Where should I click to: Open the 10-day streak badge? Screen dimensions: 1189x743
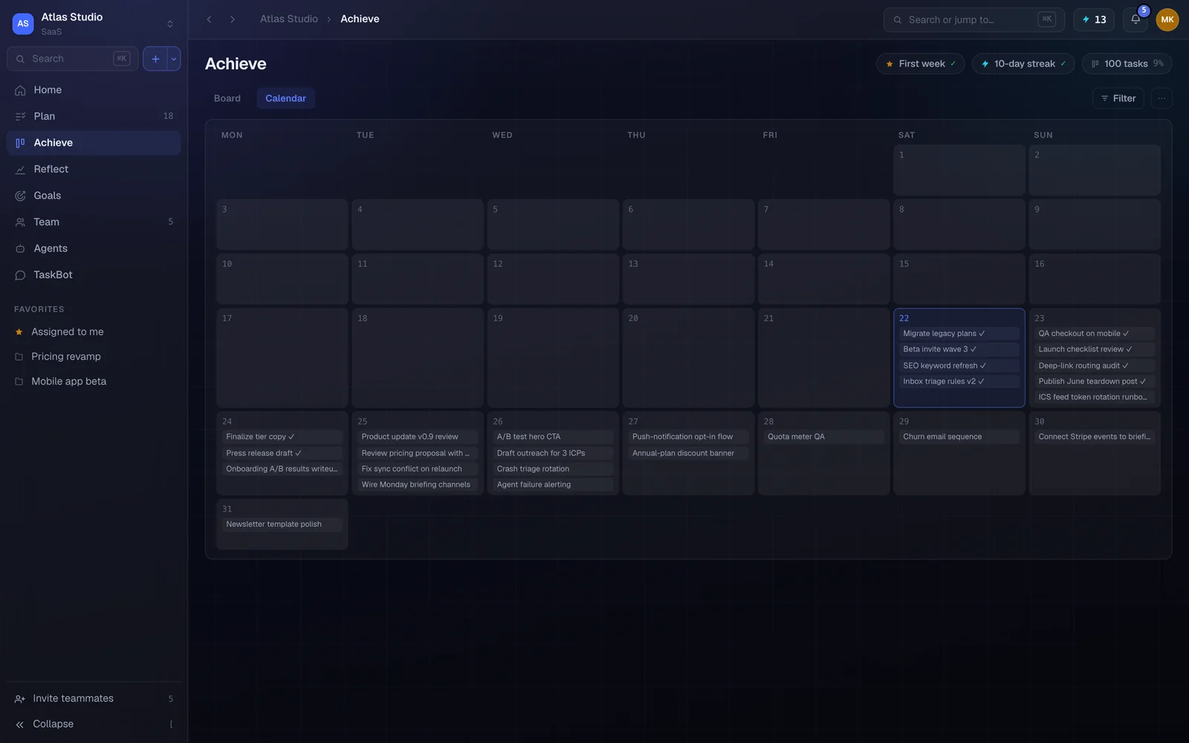coord(1024,64)
